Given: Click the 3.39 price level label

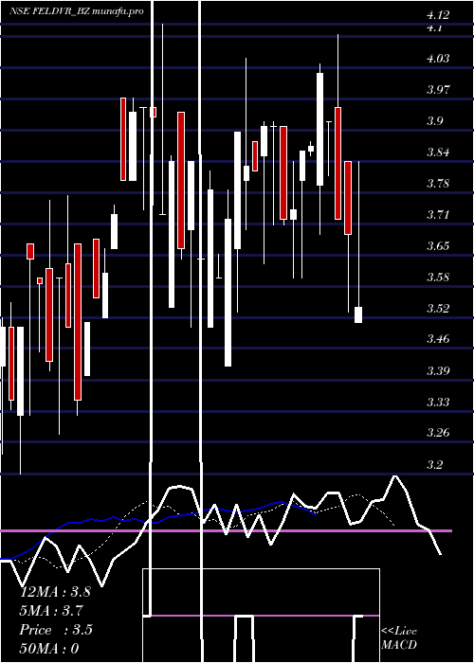Looking at the screenshot, I should (438, 371).
